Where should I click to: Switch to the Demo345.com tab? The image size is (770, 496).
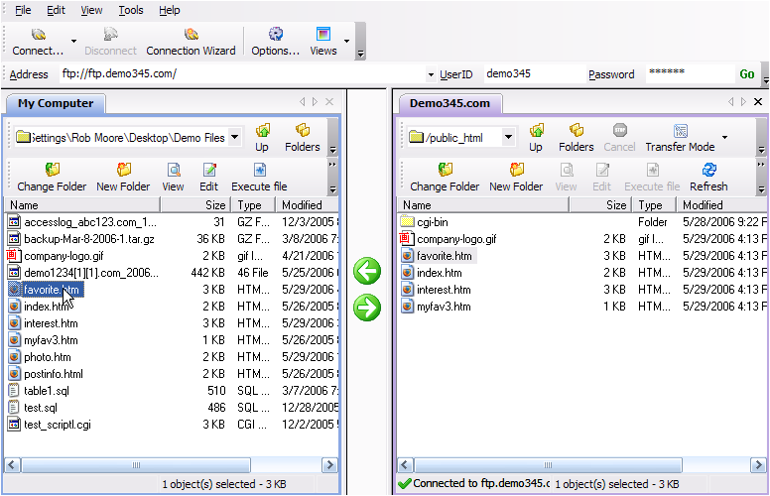449,103
